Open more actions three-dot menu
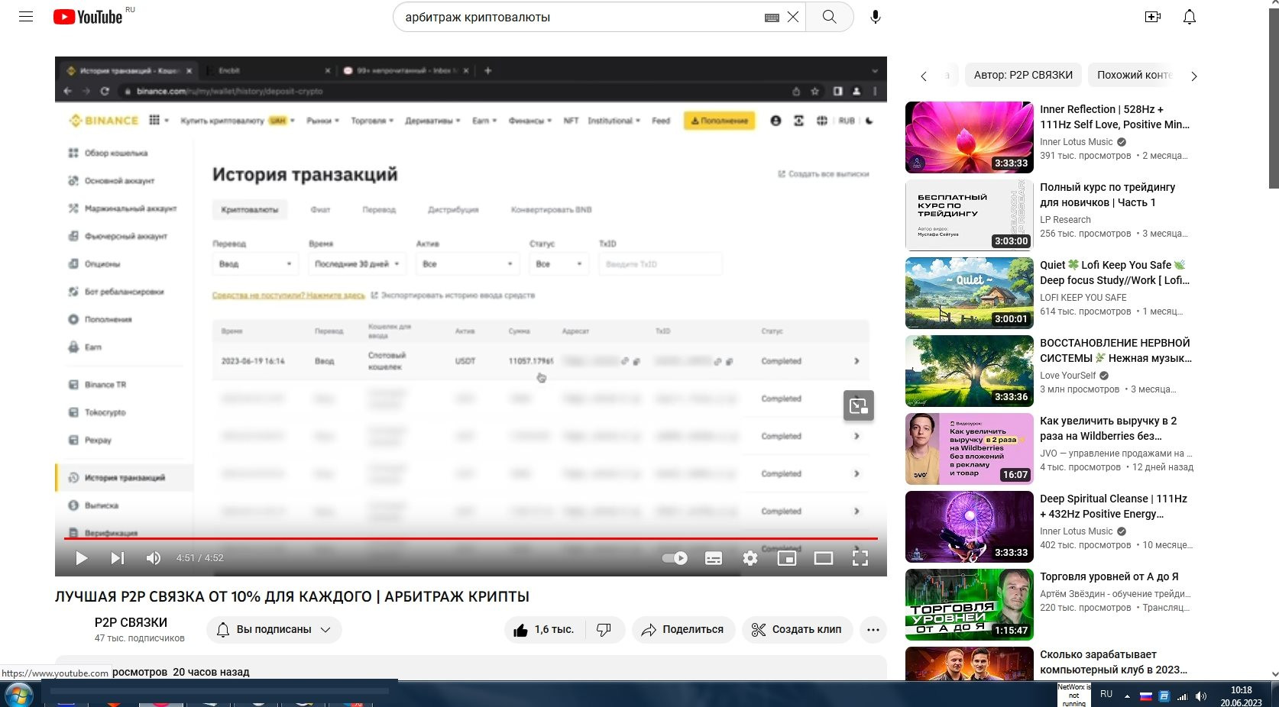Screen dimensions: 1279x707 [x=873, y=630]
